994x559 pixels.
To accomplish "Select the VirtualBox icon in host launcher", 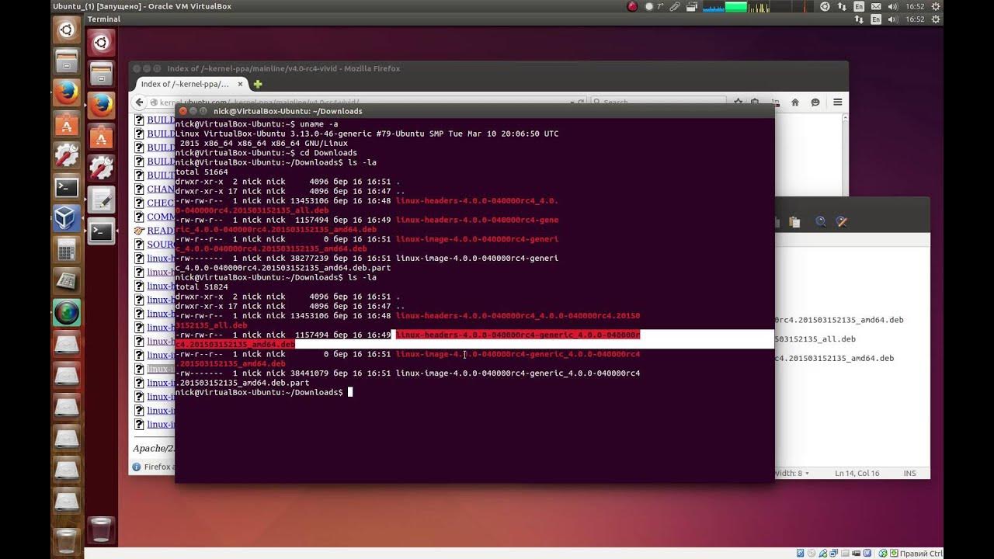I will (x=67, y=217).
